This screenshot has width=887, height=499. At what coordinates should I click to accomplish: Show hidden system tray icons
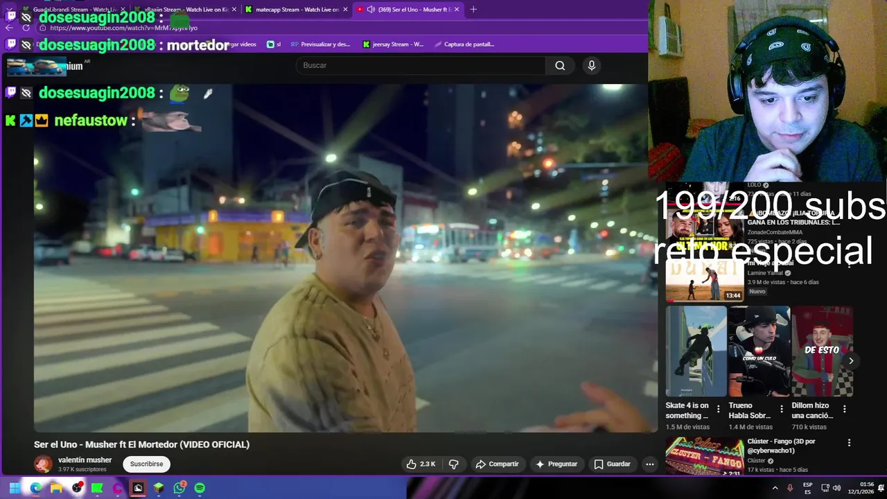pyautogui.click(x=775, y=488)
